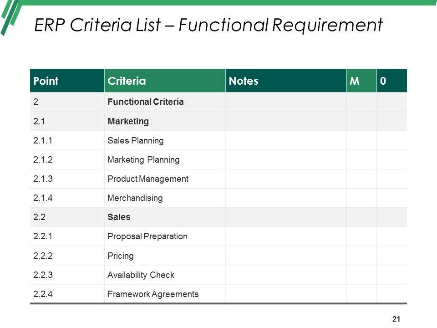Screen dimensions: 437x328
Task: Click the 'Marketing Planning' entry
Action: (x=143, y=160)
